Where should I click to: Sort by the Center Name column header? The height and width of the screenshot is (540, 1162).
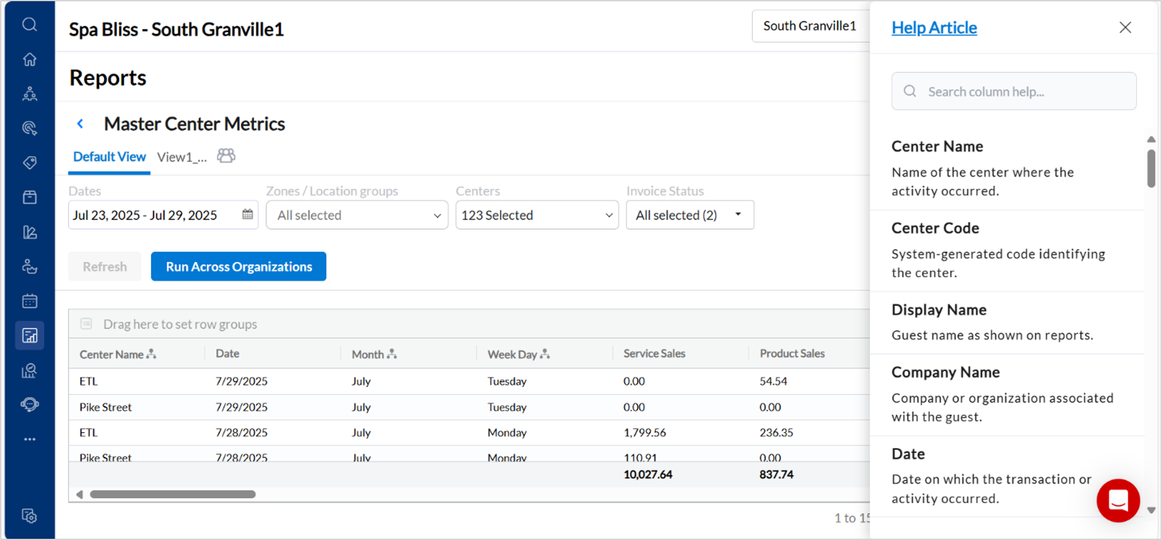click(x=111, y=354)
